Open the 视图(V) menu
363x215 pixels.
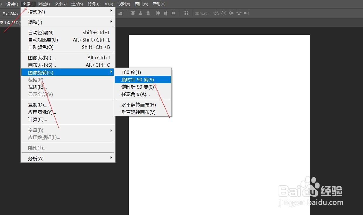click(x=124, y=4)
